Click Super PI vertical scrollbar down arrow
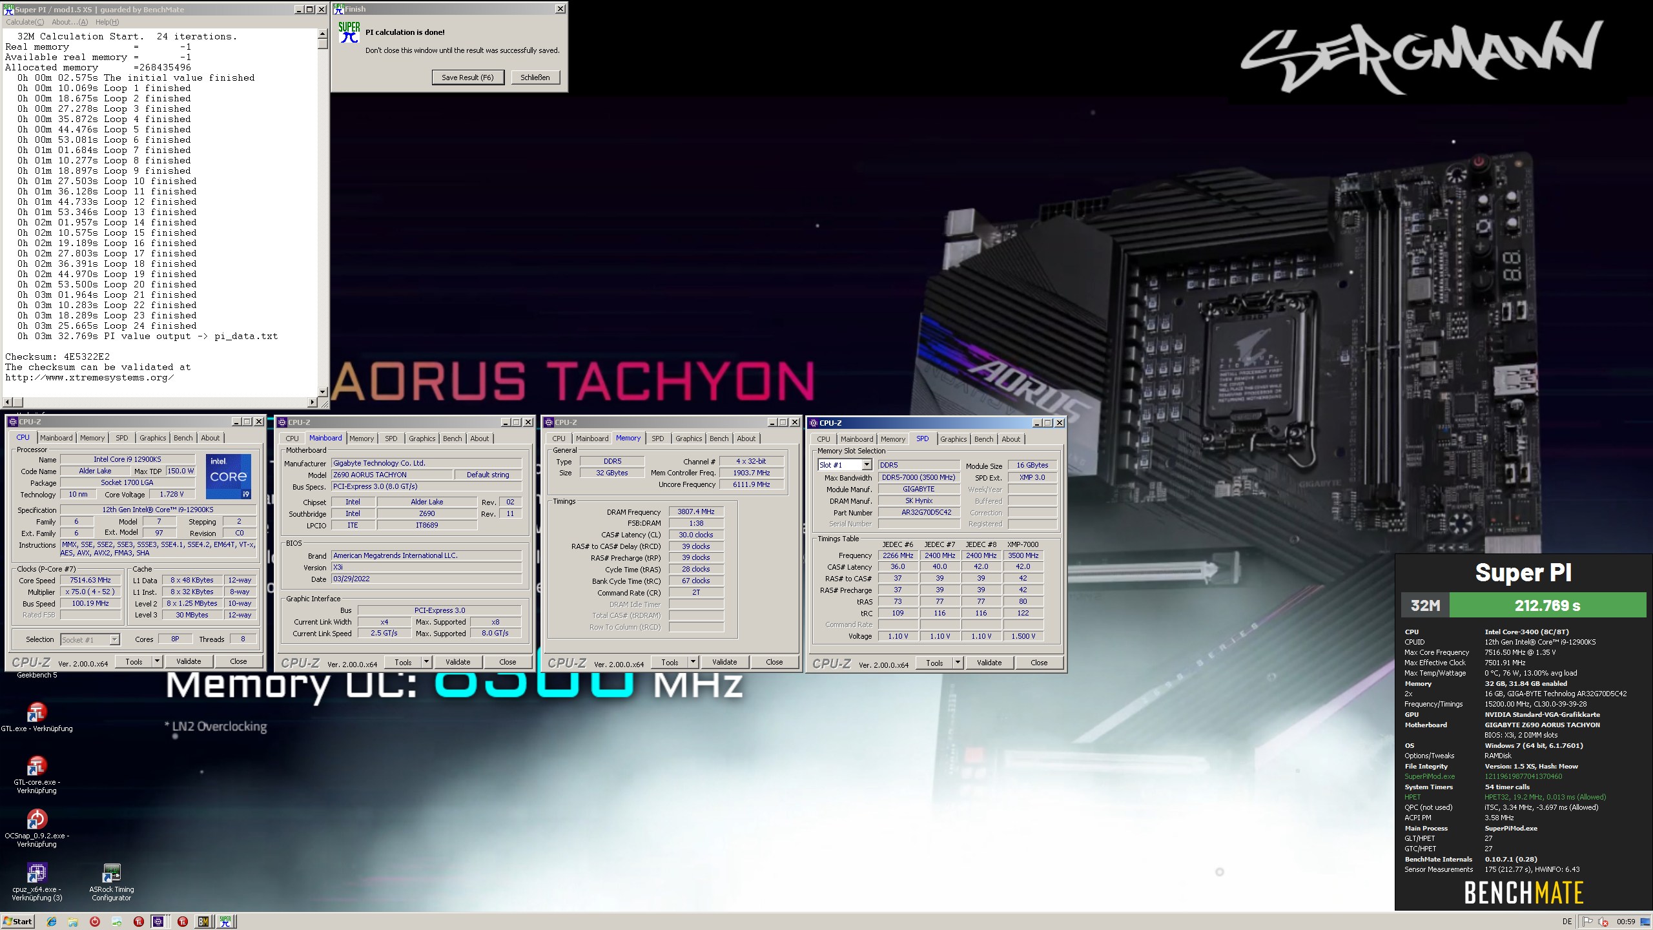 pos(323,392)
